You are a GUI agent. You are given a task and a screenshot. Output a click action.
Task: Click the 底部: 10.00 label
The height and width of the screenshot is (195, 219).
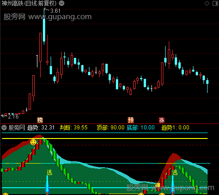pyautogui.click(x=141, y=128)
